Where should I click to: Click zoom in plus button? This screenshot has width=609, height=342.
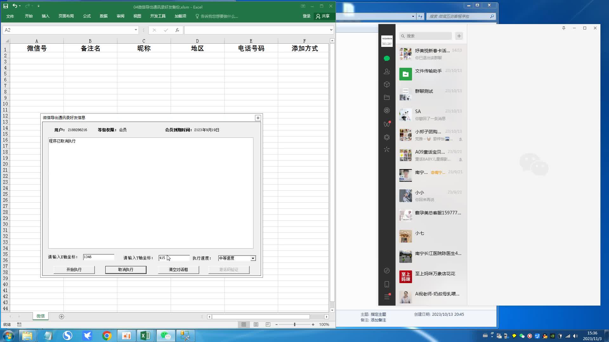[x=313, y=325]
